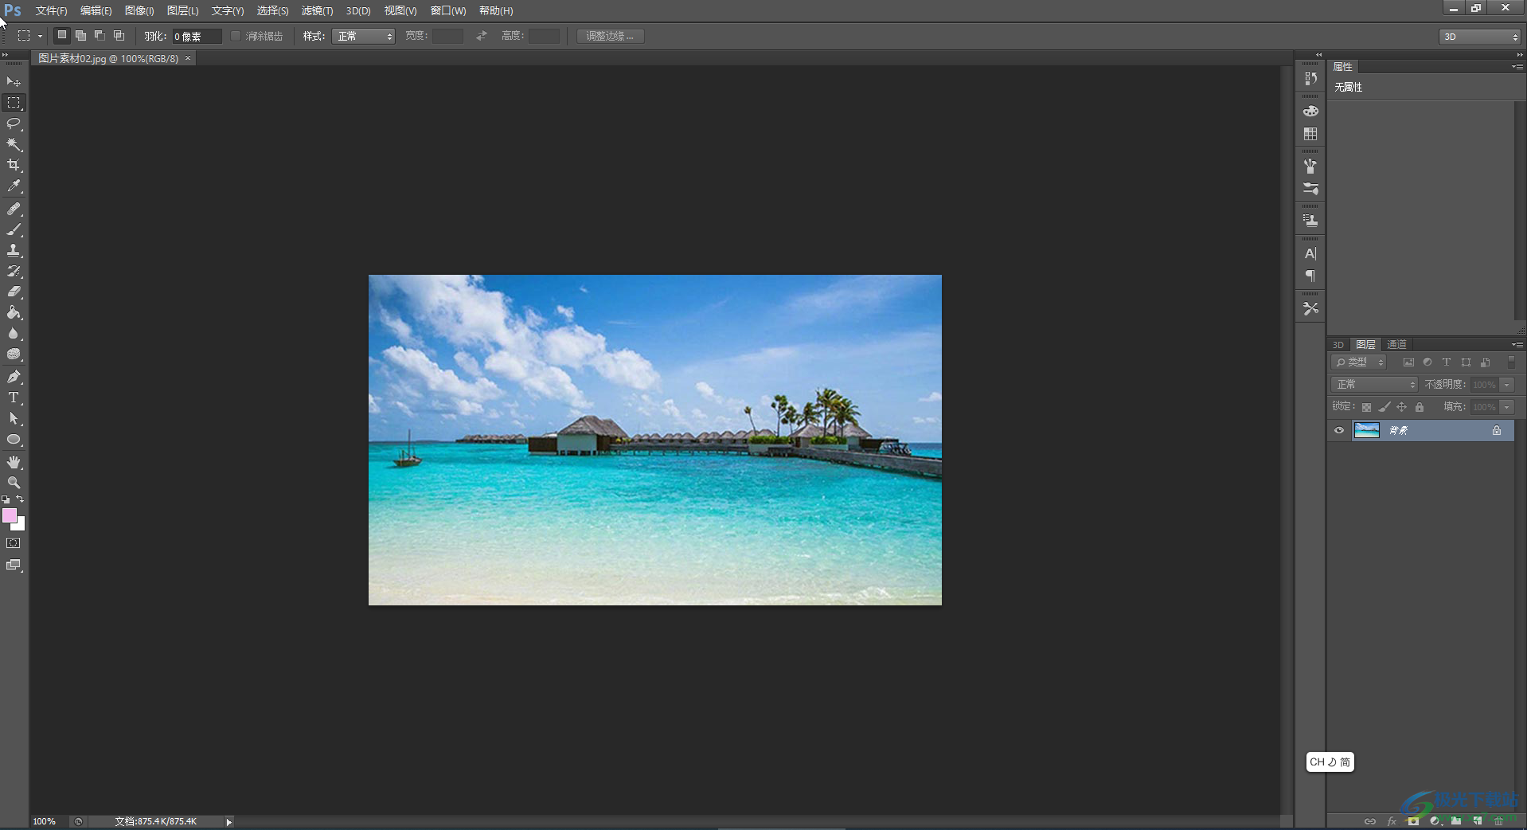The image size is (1527, 830).
Task: Select the Eyedropper tool
Action: click(14, 186)
